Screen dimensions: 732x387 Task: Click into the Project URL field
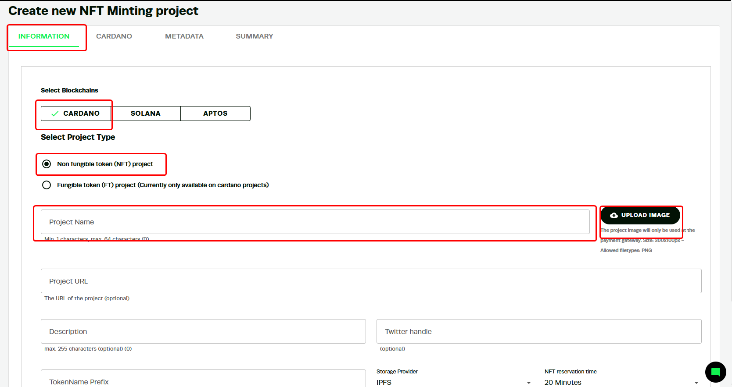pyautogui.click(x=371, y=281)
